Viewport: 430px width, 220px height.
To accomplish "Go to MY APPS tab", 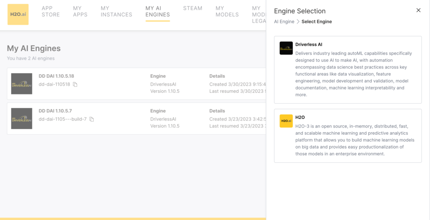I will pos(80,11).
